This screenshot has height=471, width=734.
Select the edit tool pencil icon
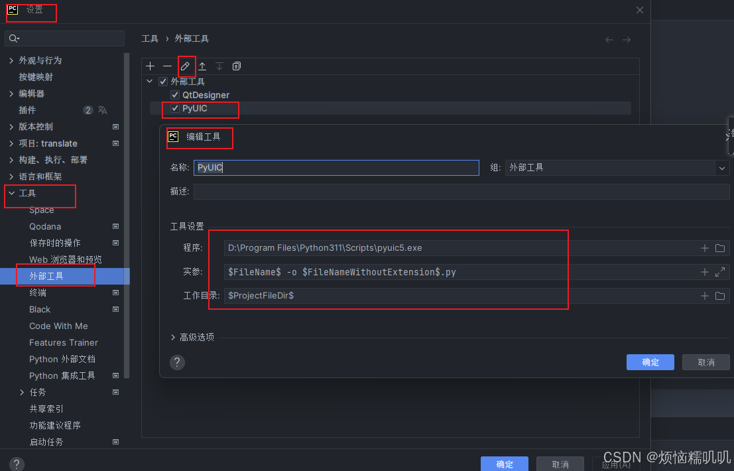tap(186, 66)
